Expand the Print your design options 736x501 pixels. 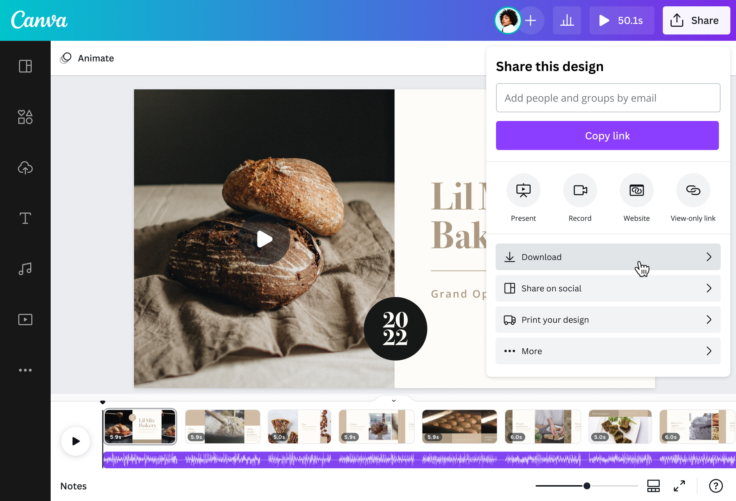[x=608, y=319]
